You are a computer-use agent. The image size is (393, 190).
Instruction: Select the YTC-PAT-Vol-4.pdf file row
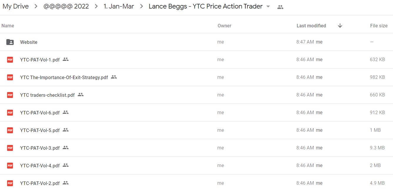[x=196, y=166]
